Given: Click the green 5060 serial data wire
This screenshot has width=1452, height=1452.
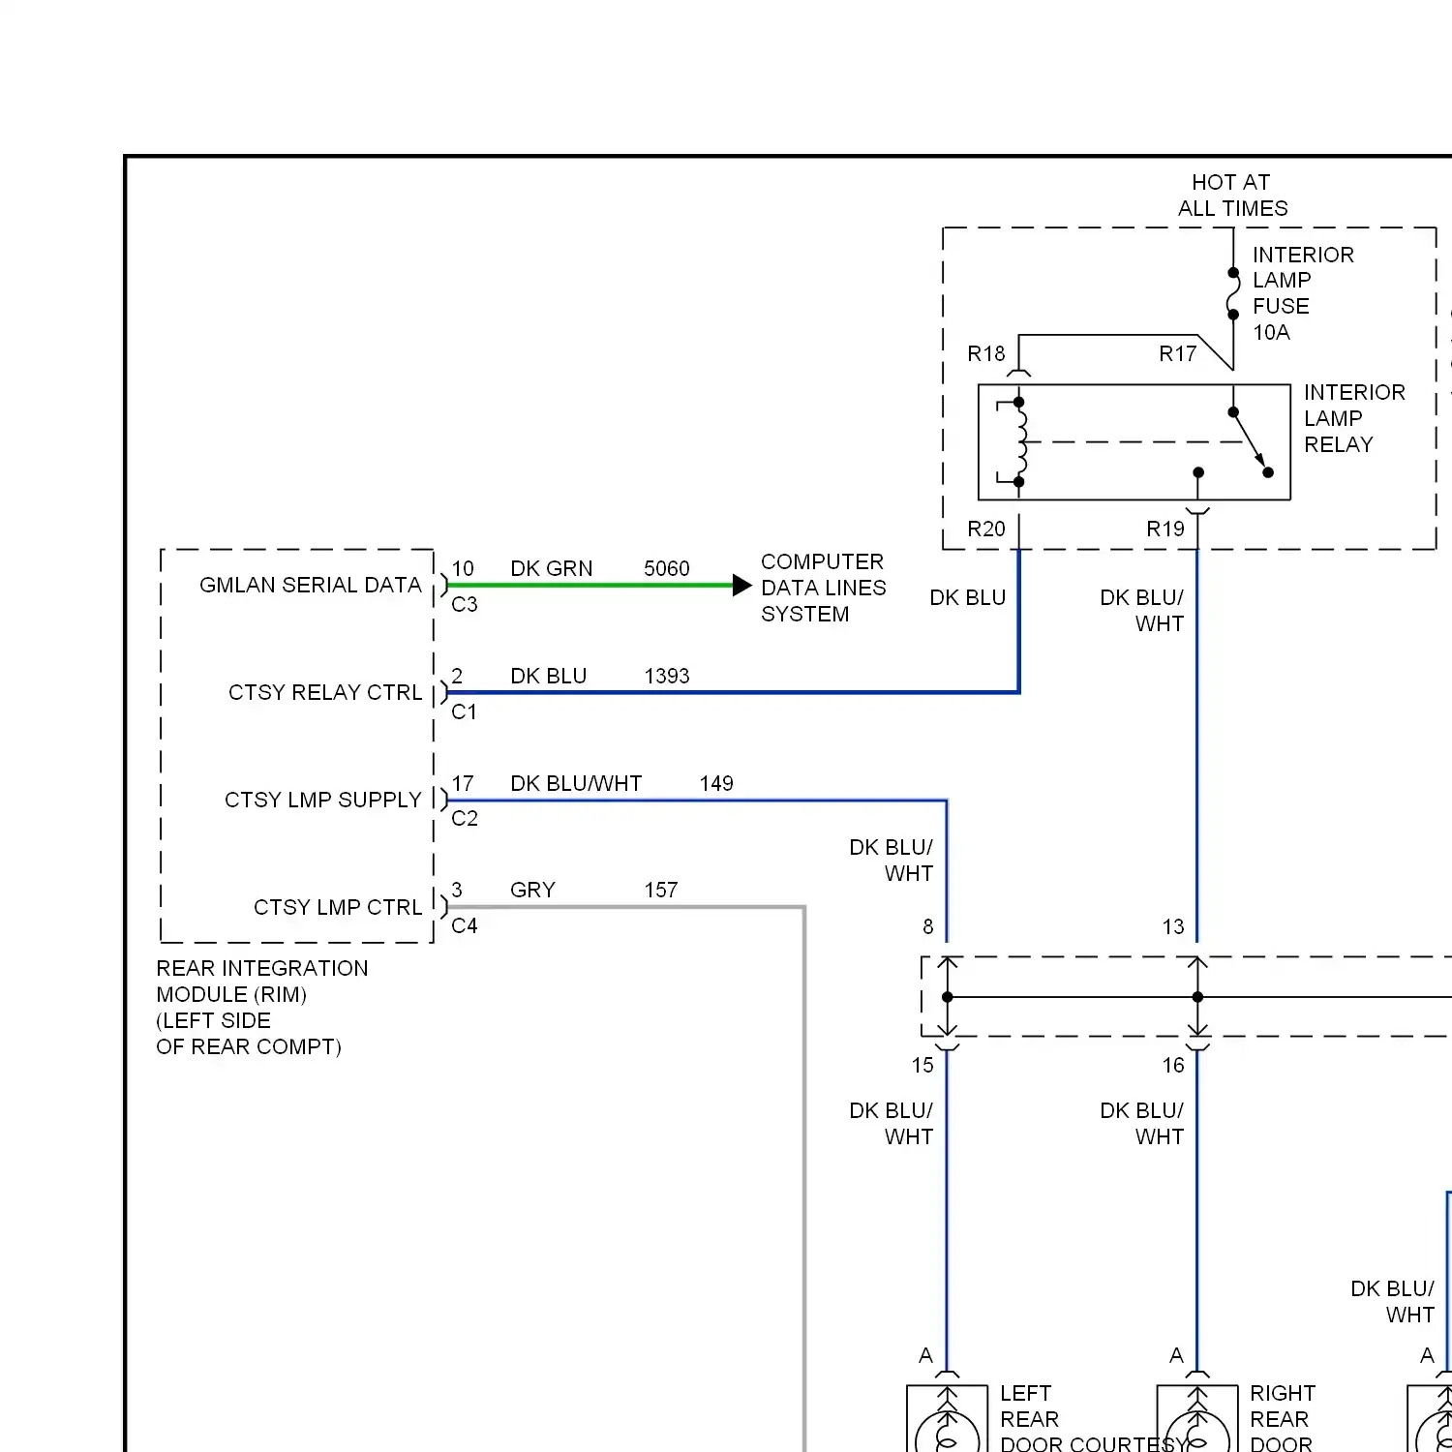Looking at the screenshot, I should tap(589, 586).
